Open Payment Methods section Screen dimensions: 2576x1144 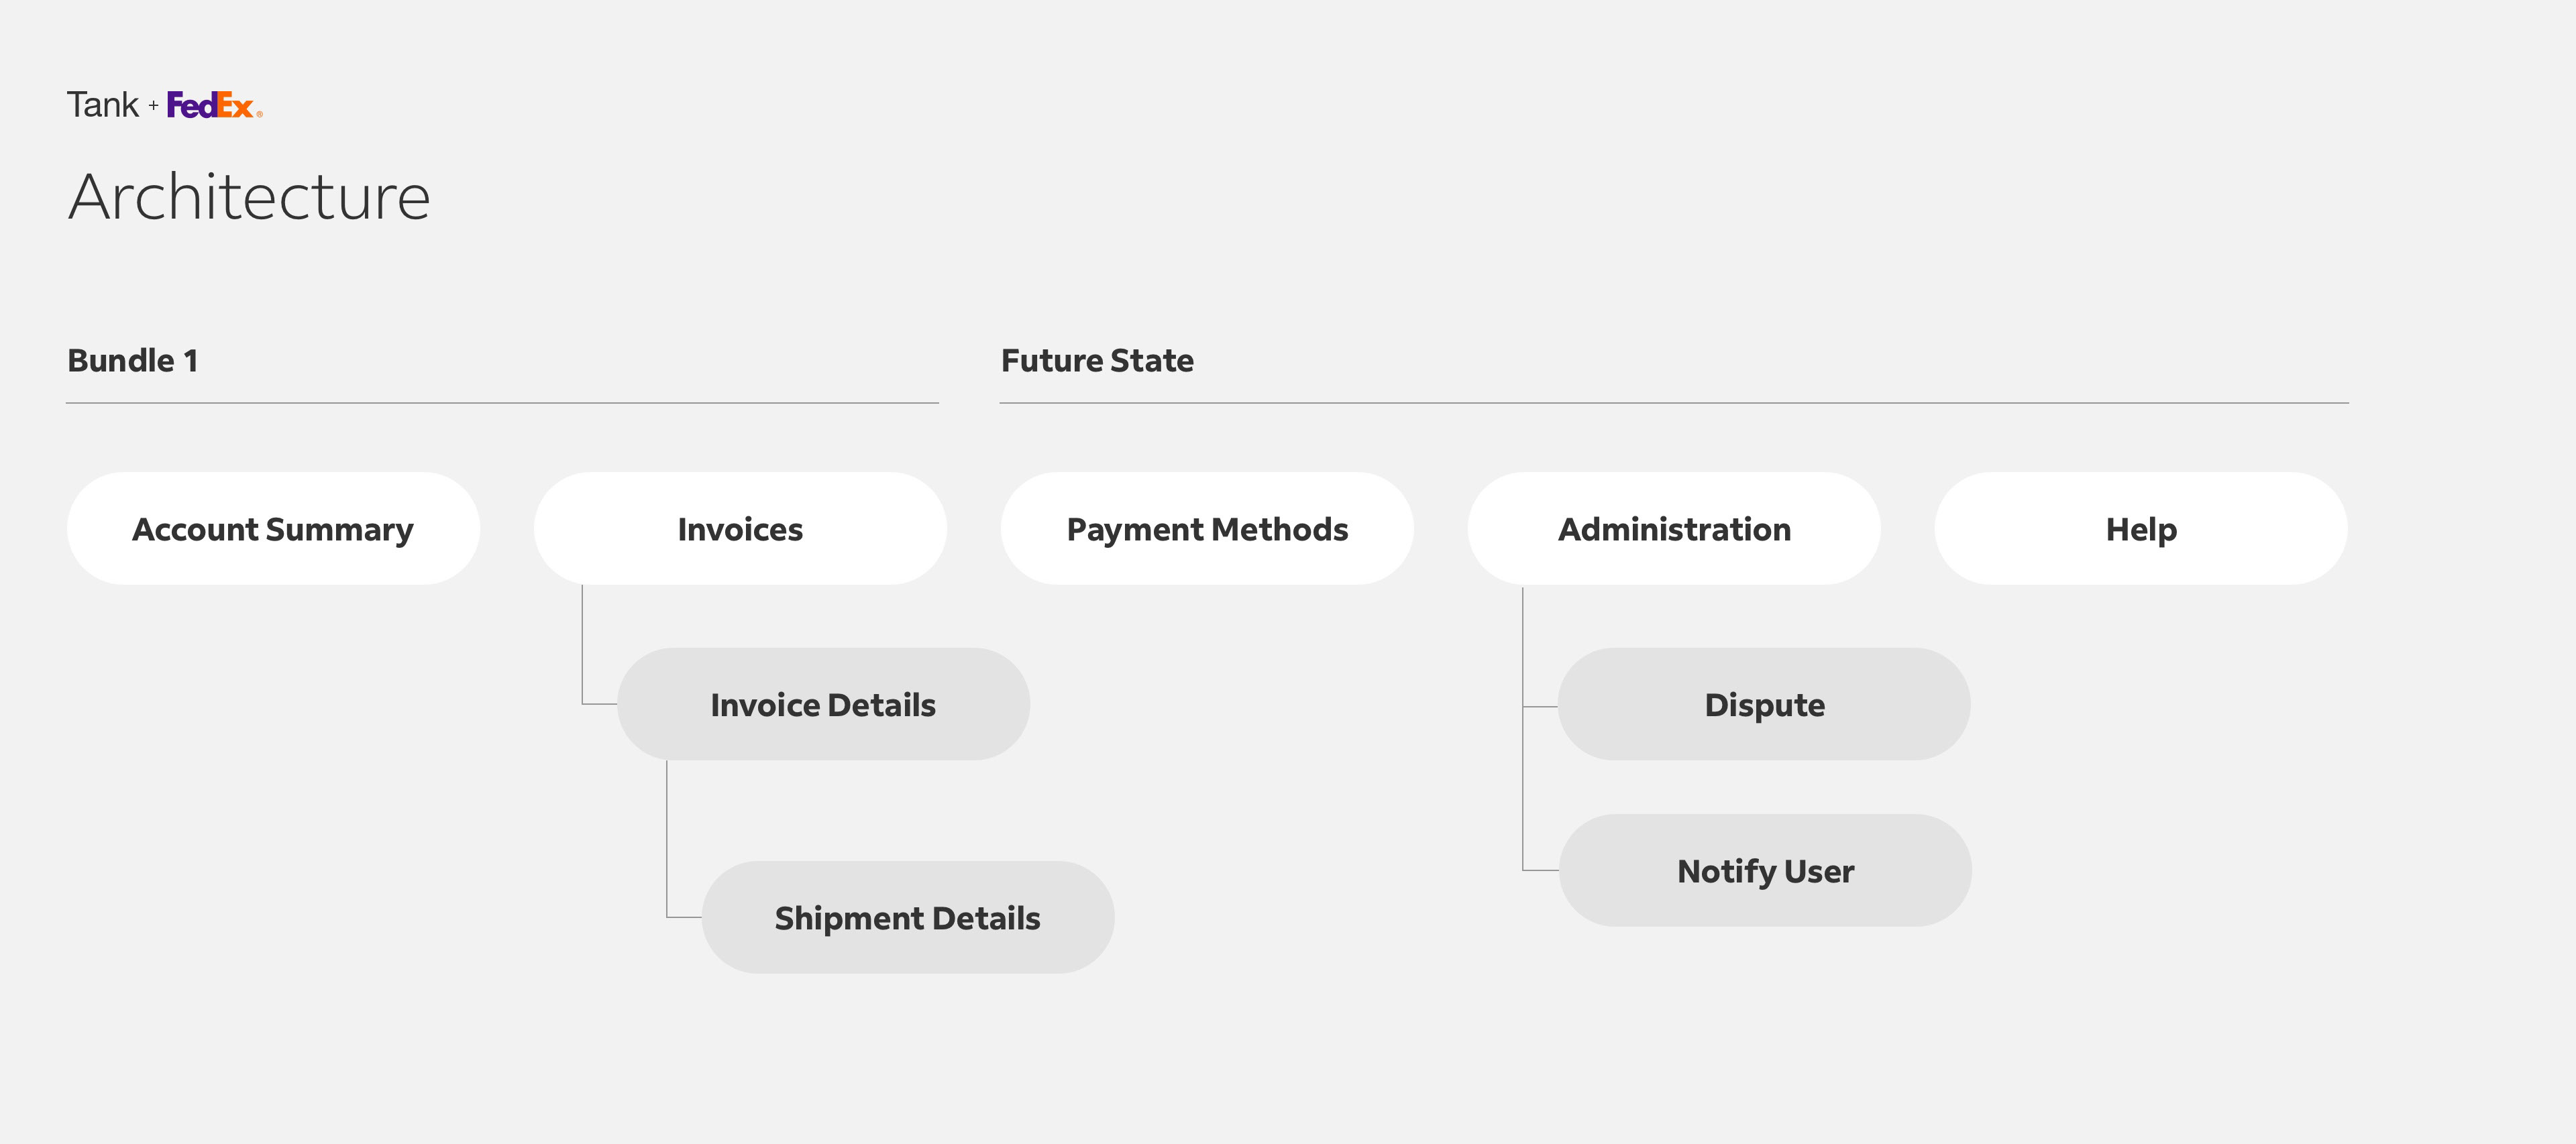(1207, 529)
